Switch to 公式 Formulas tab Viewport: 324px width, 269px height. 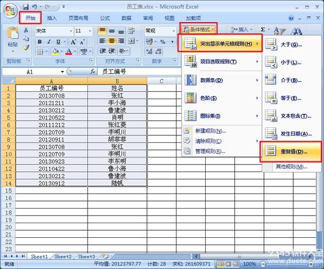[x=105, y=18]
